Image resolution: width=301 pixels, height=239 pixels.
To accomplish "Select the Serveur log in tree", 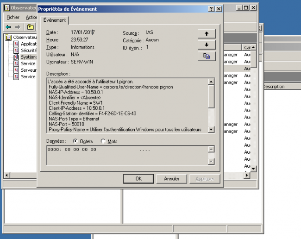I will pos(28,70).
